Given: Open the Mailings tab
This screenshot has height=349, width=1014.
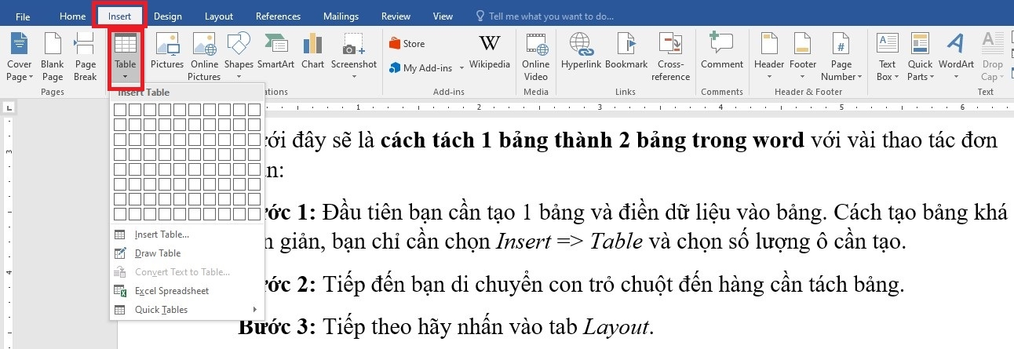Looking at the screenshot, I should [340, 16].
